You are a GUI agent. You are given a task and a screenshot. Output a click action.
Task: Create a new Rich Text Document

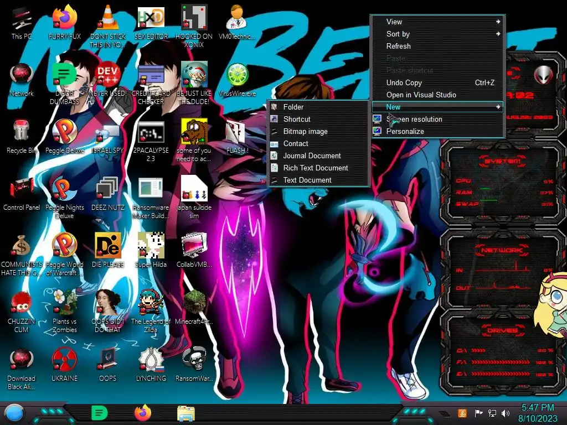(x=318, y=168)
